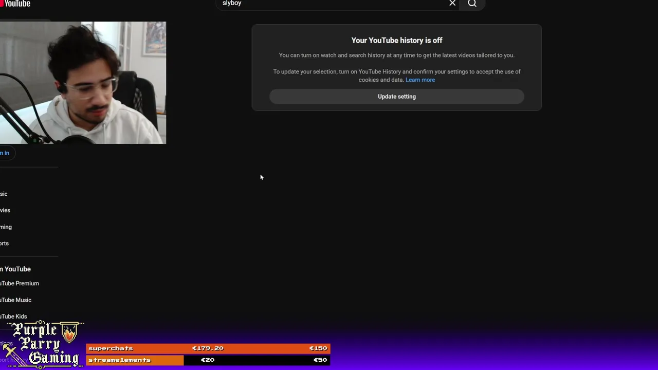Click the Purple Parry Gaming logo

point(42,344)
